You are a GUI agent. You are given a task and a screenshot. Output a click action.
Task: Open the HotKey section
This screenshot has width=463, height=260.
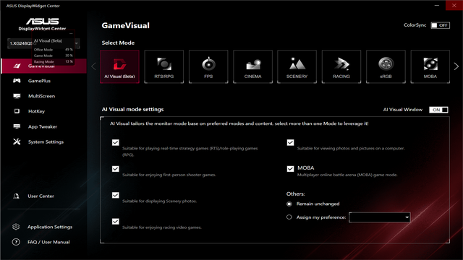[x=43, y=111]
